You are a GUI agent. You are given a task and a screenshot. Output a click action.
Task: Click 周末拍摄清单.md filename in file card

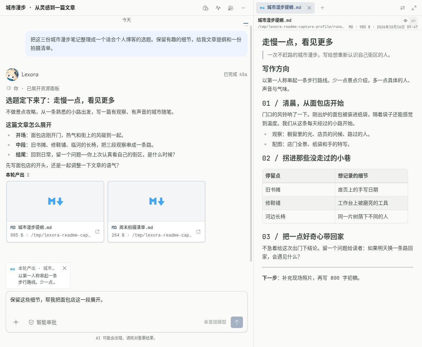coord(136,227)
